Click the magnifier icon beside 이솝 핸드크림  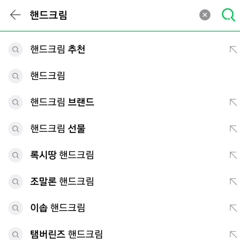coord(15,207)
